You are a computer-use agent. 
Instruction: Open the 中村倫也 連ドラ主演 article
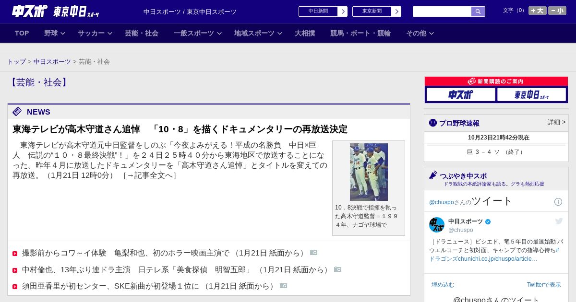(x=176, y=270)
